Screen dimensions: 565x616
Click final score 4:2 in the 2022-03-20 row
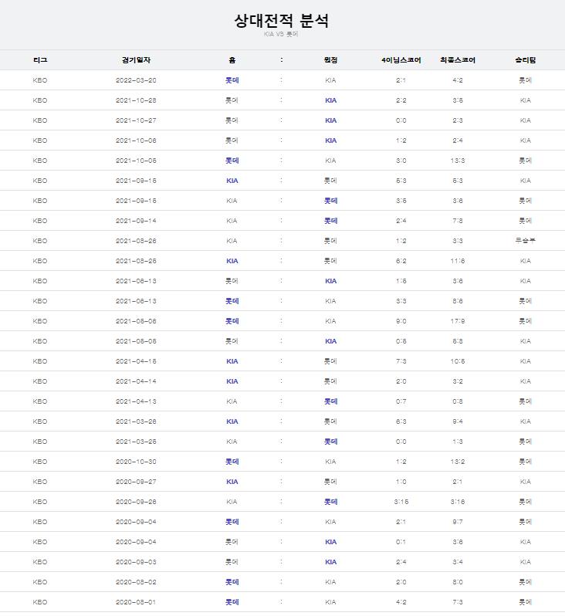(458, 80)
